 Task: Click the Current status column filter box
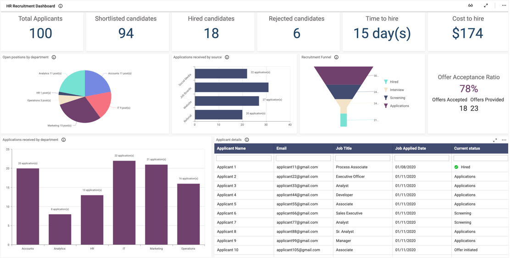480,158
